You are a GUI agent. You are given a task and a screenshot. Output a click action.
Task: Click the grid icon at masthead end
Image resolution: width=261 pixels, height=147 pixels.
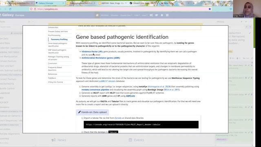point(167,15)
